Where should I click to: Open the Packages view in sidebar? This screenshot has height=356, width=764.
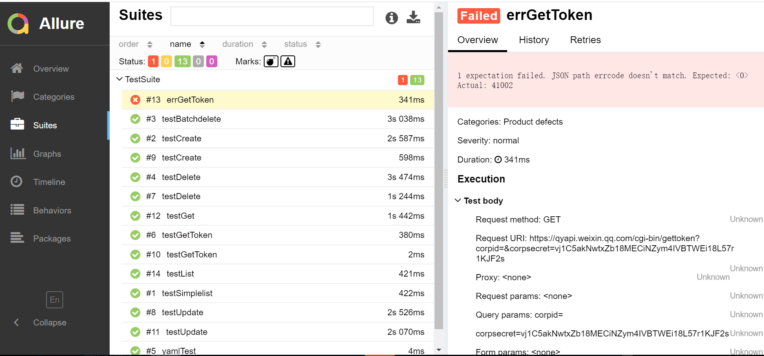[x=52, y=239]
